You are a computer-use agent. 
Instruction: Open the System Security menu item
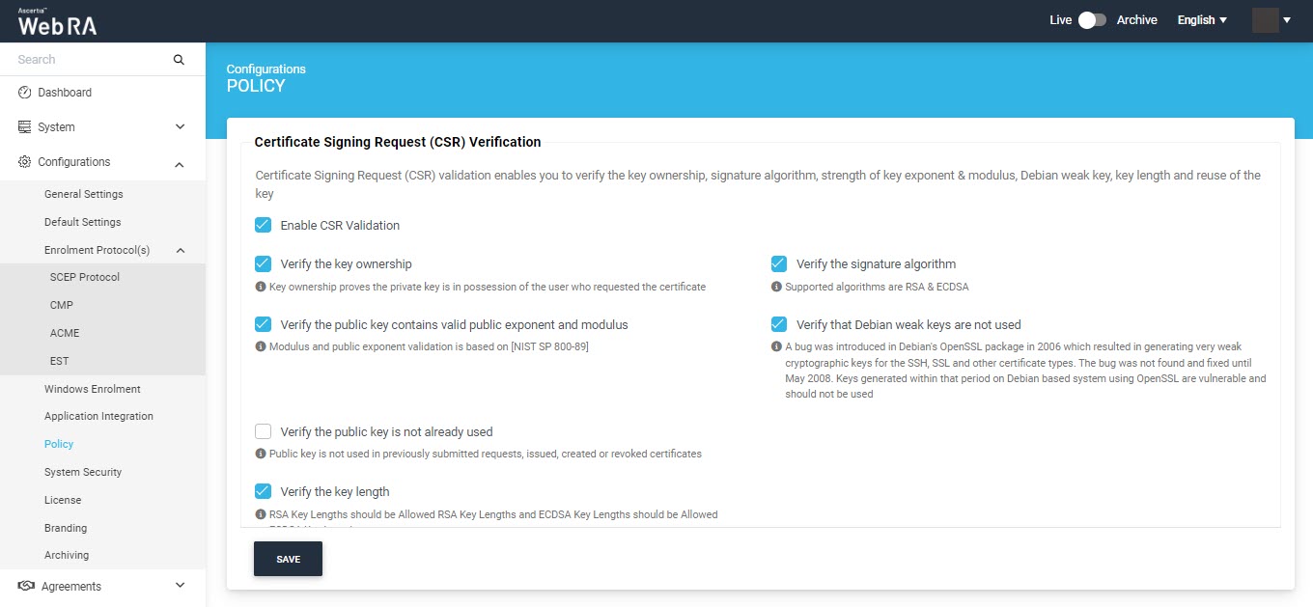[83, 472]
